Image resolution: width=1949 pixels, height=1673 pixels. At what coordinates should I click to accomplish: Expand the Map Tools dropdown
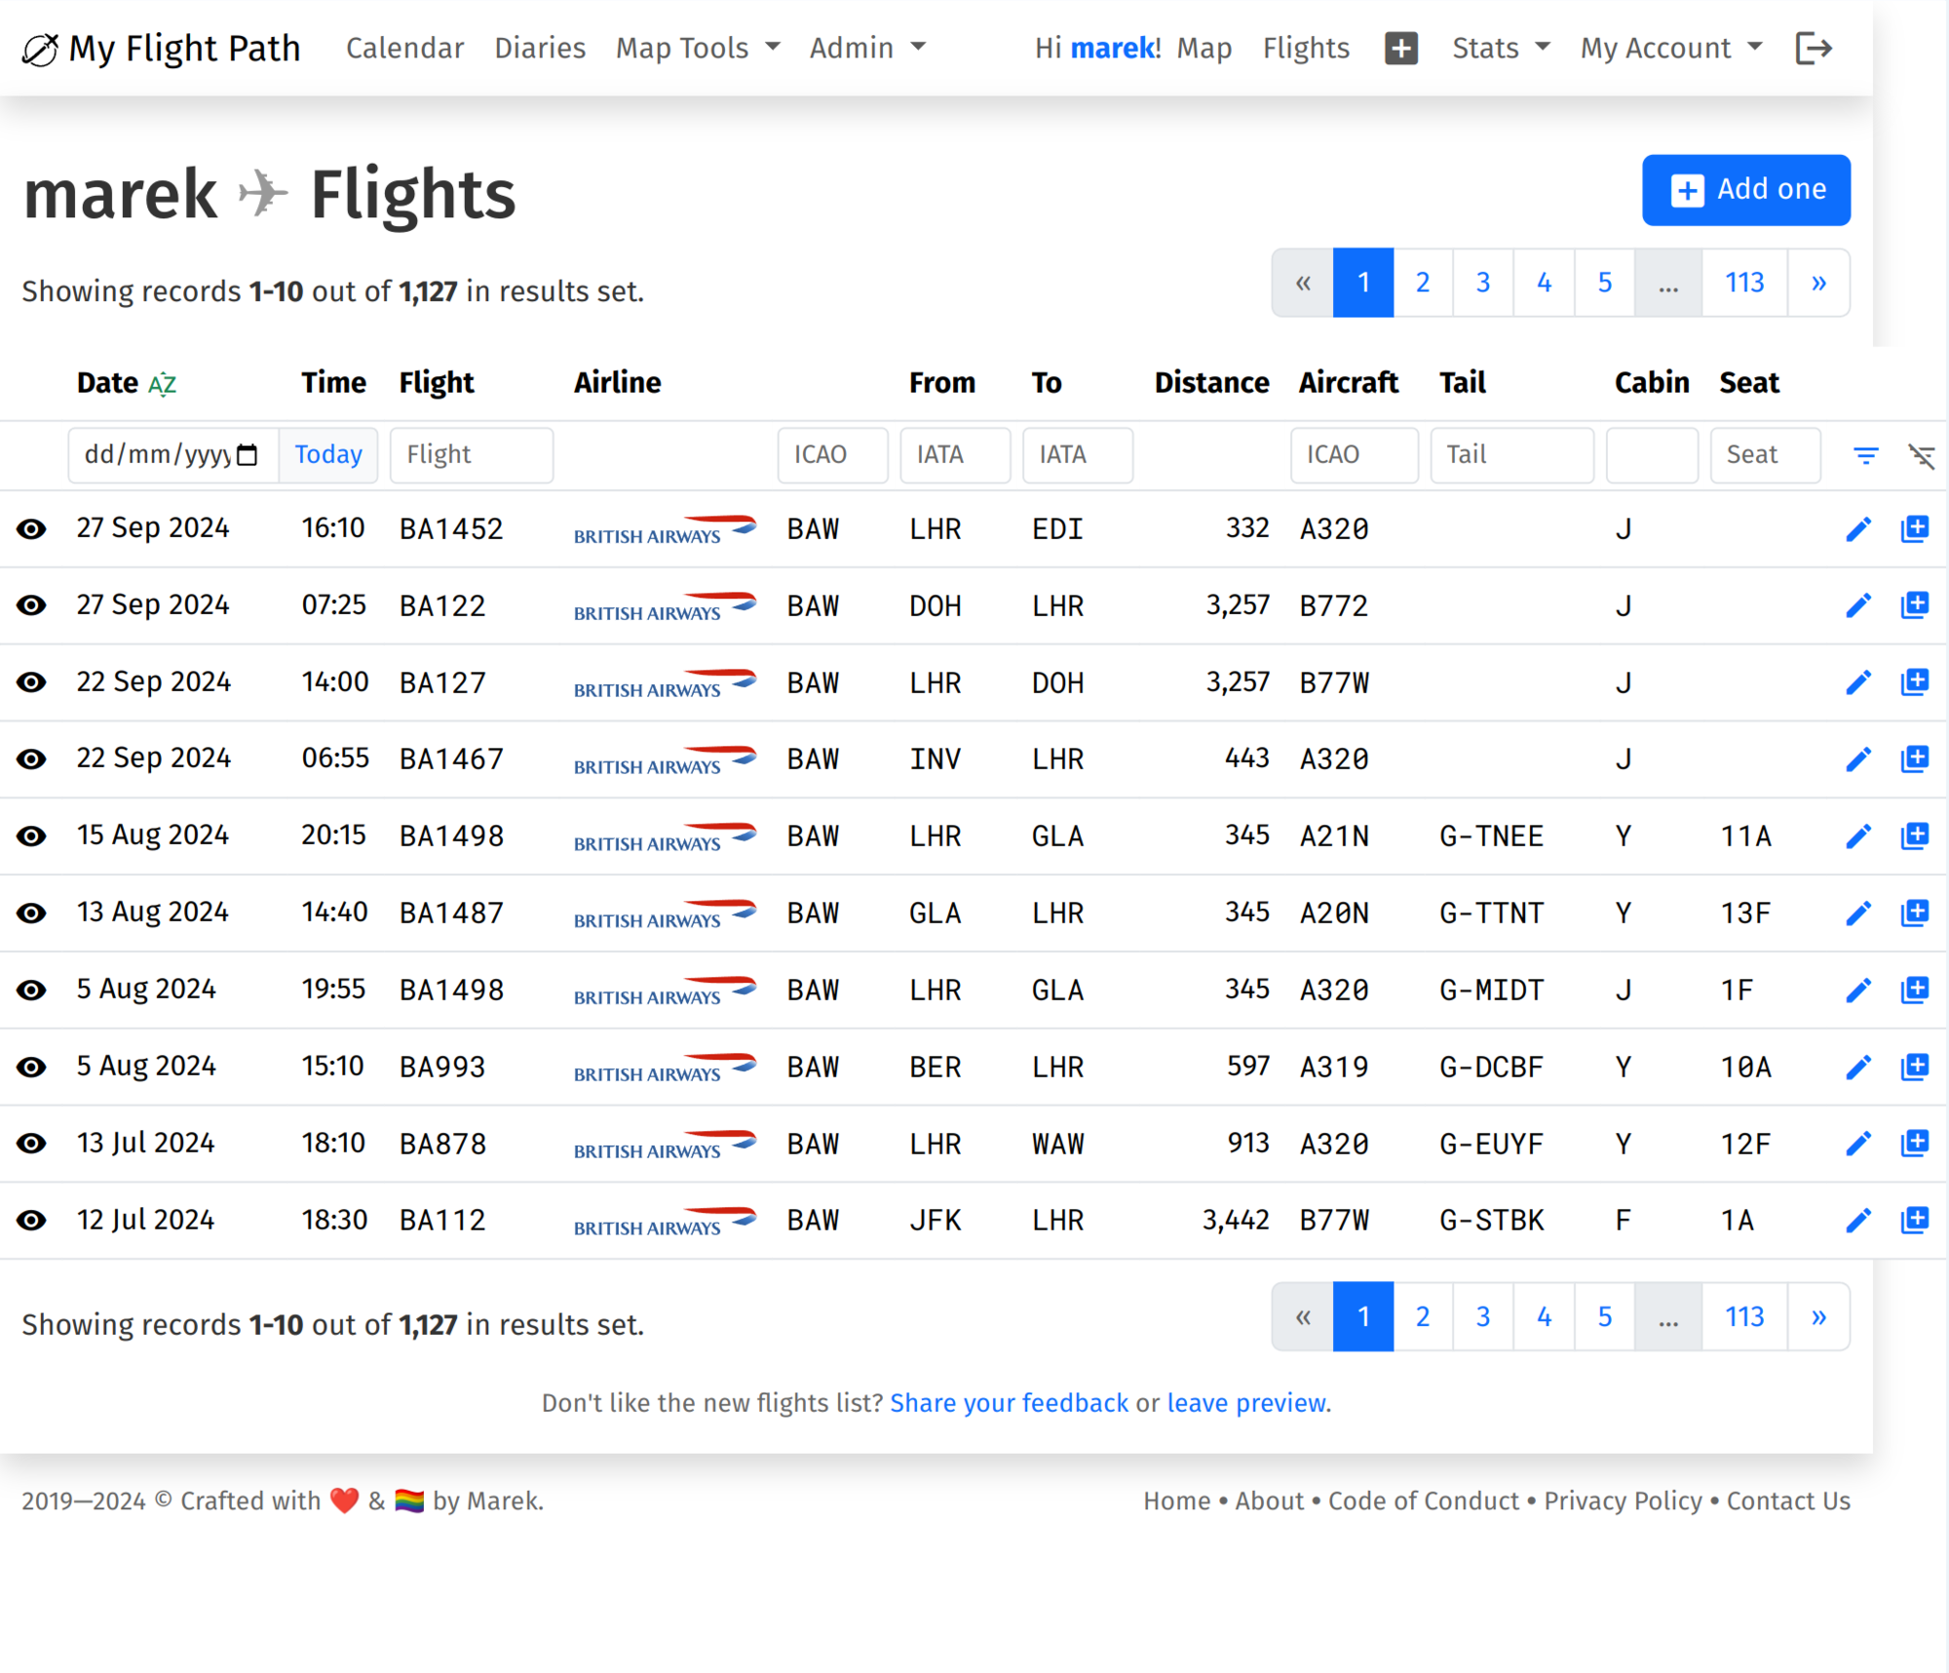(x=698, y=48)
